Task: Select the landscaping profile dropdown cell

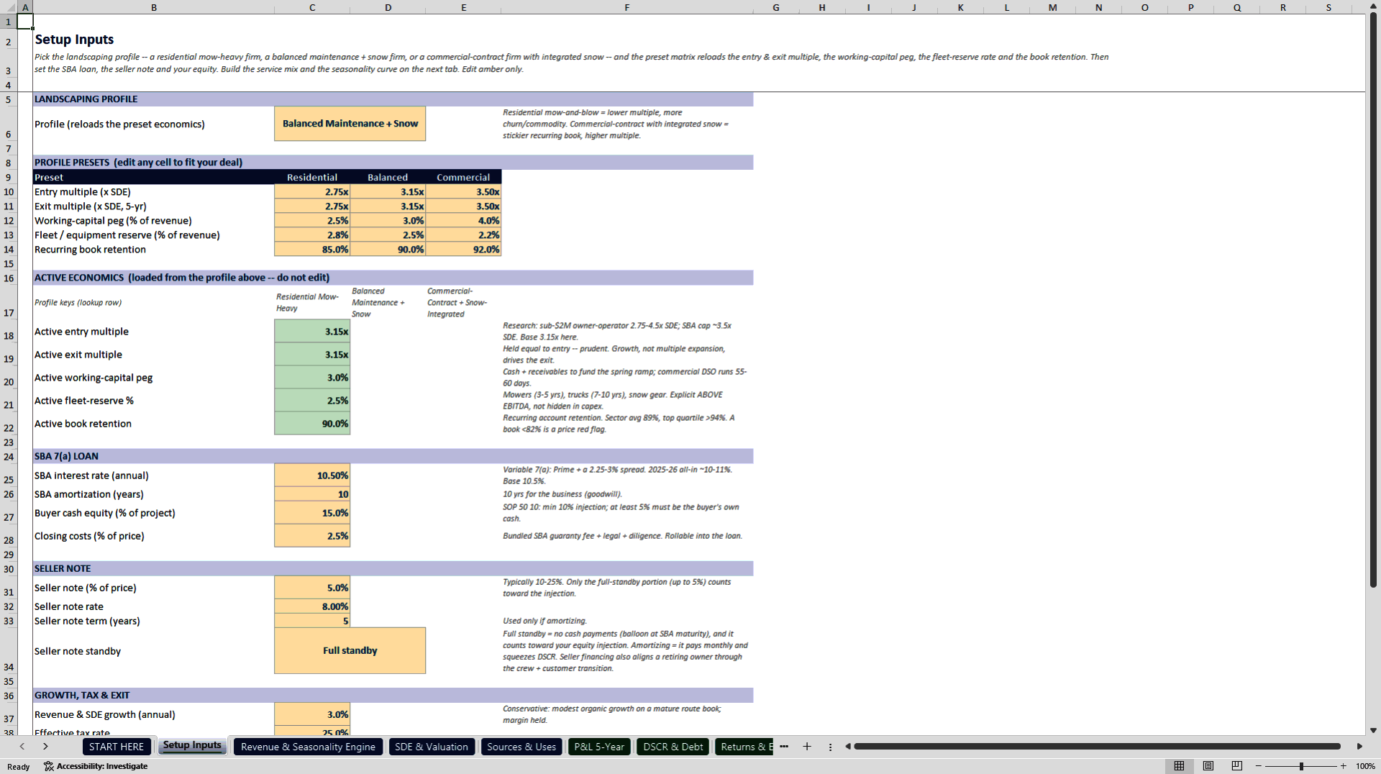Action: 350,124
